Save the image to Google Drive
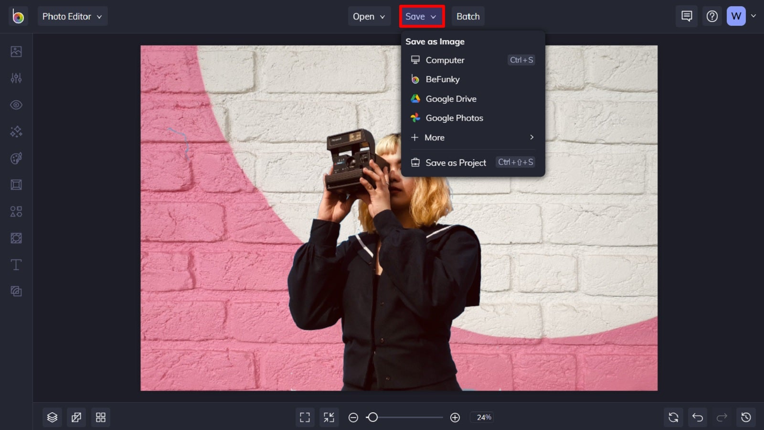 click(x=451, y=99)
